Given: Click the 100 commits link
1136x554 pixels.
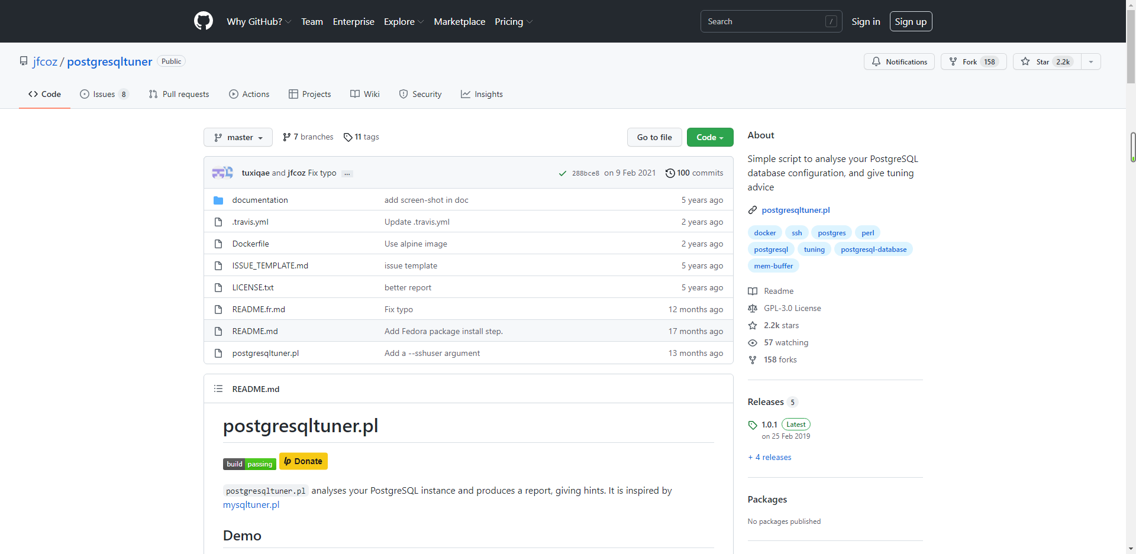Looking at the screenshot, I should [x=695, y=173].
